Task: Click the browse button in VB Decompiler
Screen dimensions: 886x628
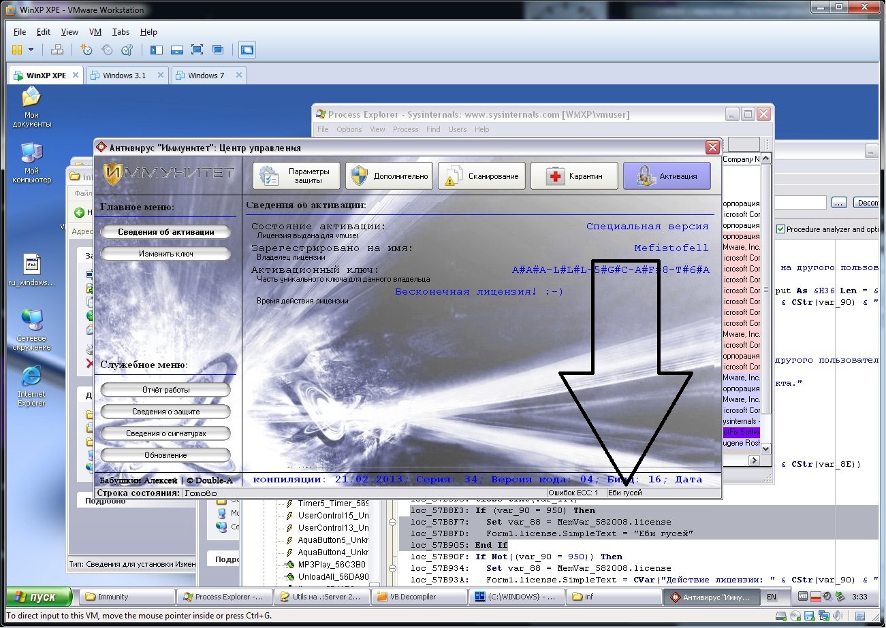Action: [x=839, y=203]
